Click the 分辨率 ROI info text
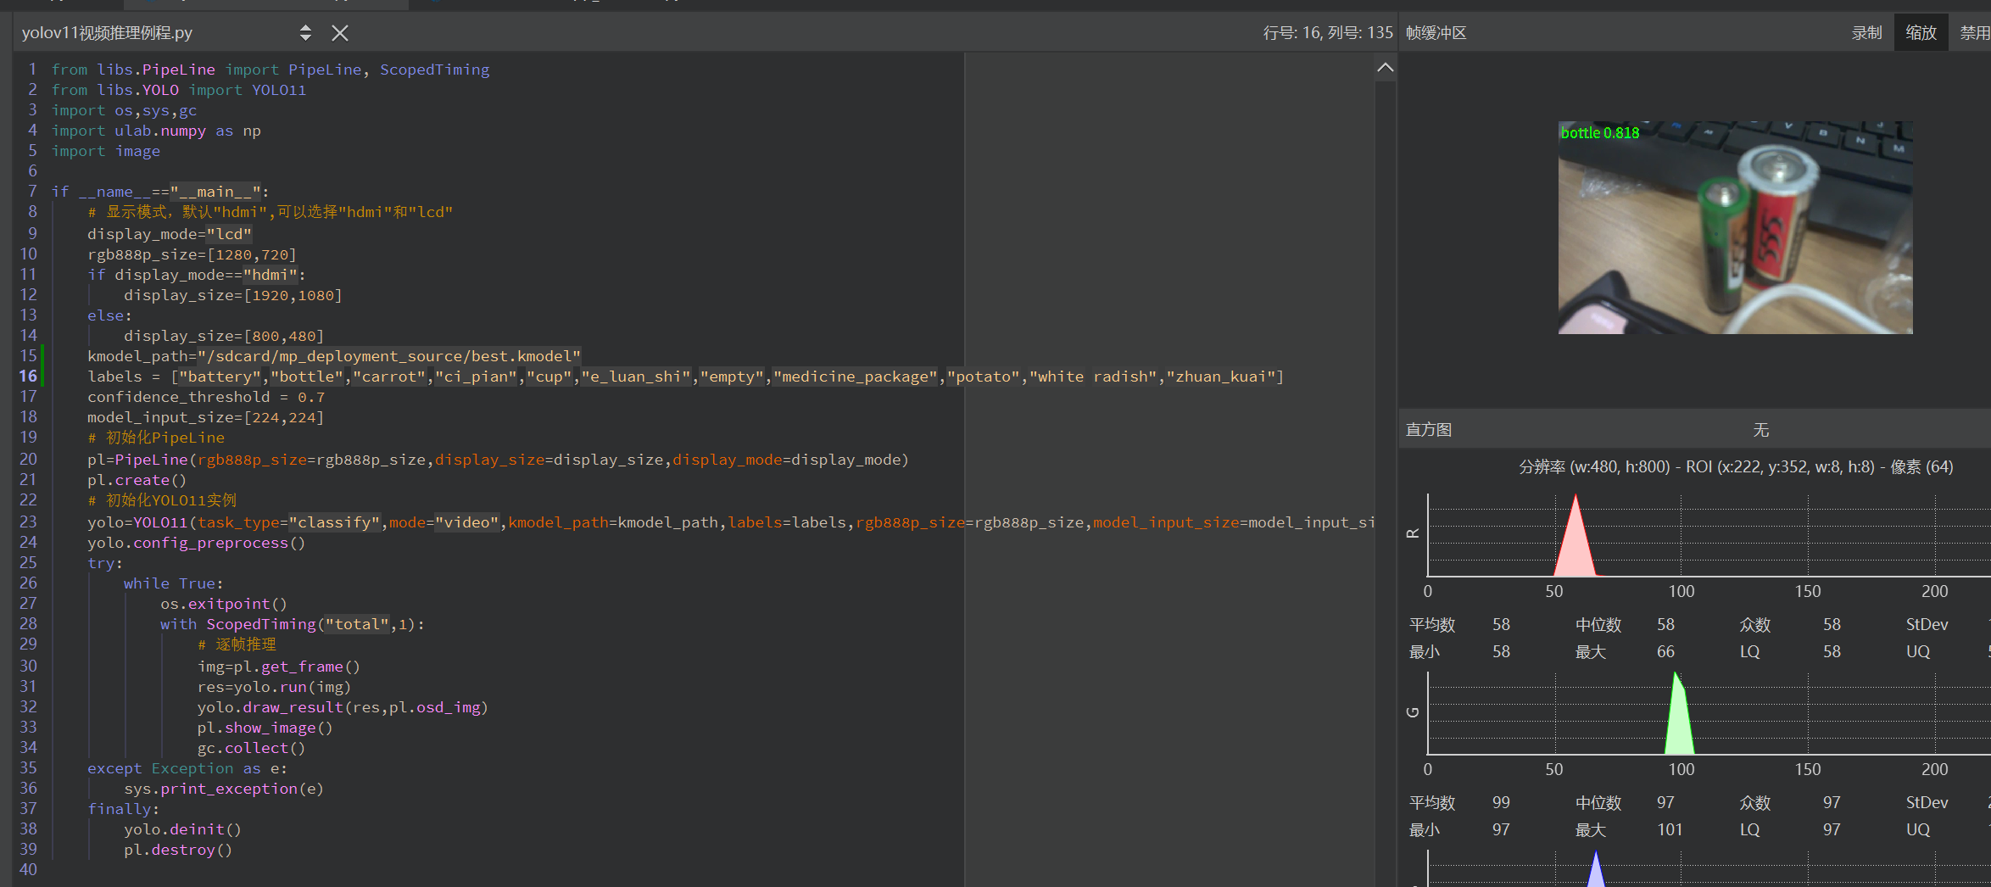Screen dimensions: 1991x887 (1735, 467)
